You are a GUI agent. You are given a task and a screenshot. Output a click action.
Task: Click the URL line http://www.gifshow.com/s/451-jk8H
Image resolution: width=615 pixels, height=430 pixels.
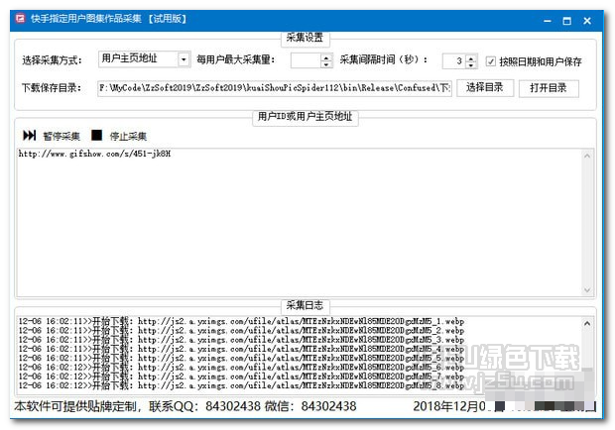coord(94,154)
